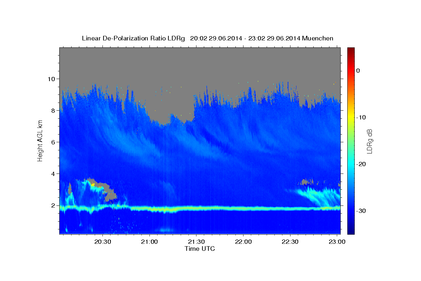This screenshot has height=281, width=421.
Task: Click the colorbar value label -10
Action: 361,117
